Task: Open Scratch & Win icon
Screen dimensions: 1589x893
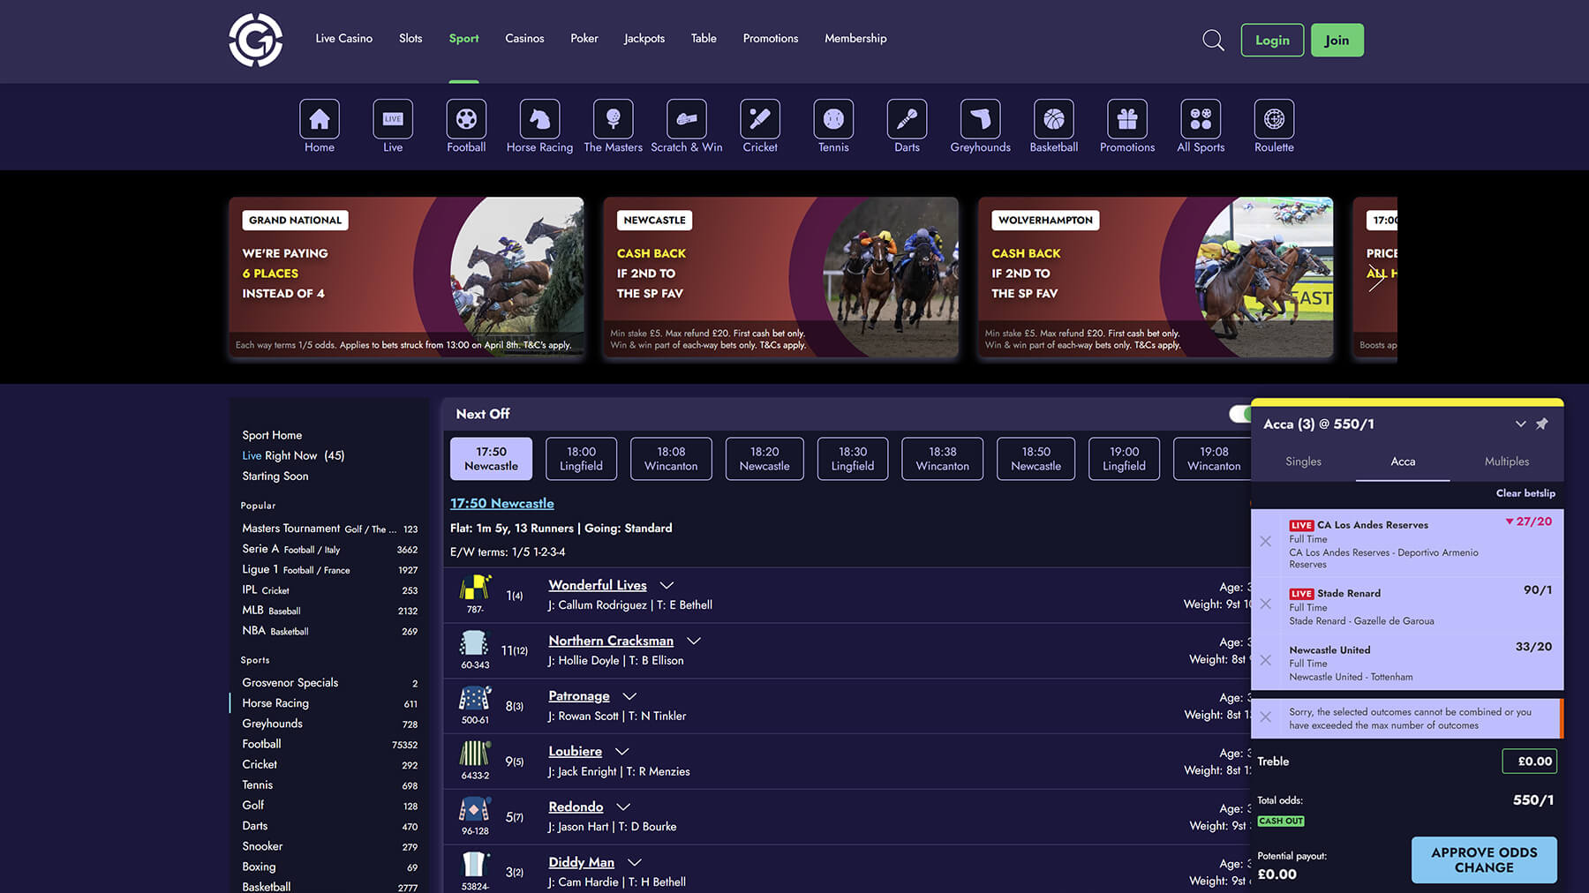Action: click(687, 119)
